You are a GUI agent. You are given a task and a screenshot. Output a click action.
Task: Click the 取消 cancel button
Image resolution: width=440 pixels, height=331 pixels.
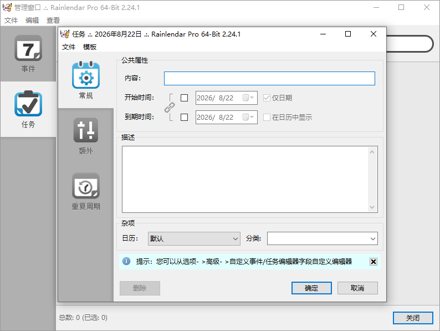pyautogui.click(x=357, y=288)
